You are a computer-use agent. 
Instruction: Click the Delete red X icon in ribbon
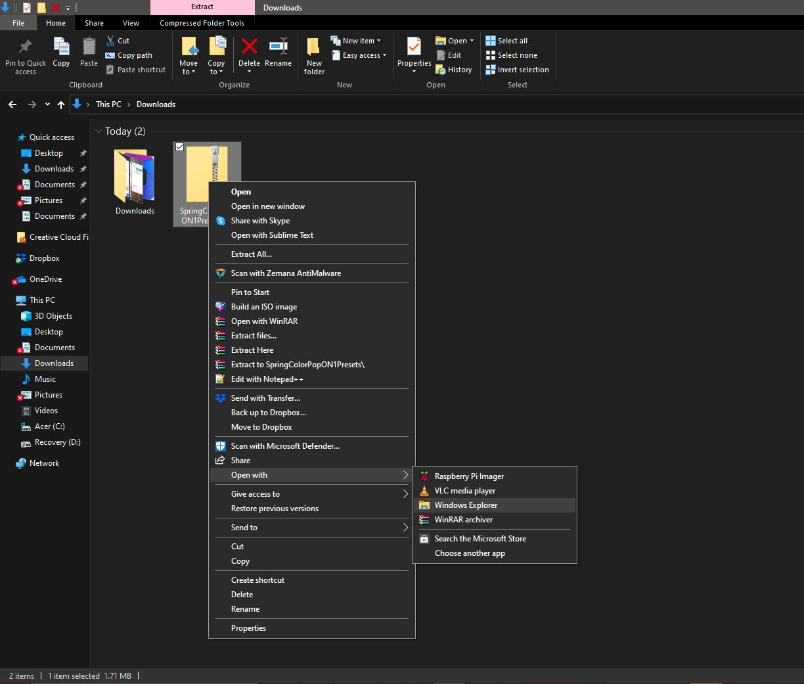point(249,47)
